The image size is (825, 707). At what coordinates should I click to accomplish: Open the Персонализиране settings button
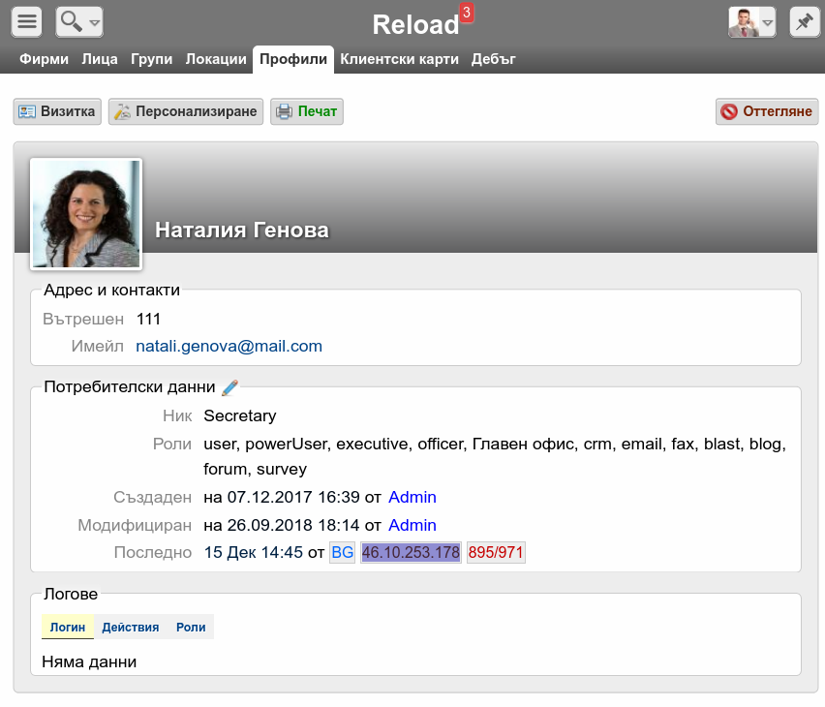[x=186, y=111]
